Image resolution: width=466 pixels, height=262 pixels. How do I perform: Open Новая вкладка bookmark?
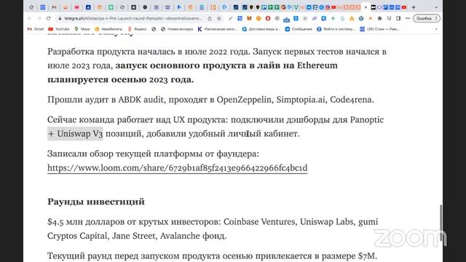point(177,29)
